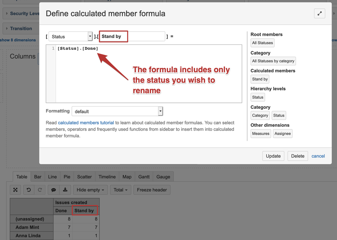Insert All Statuses by category

tap(273, 61)
